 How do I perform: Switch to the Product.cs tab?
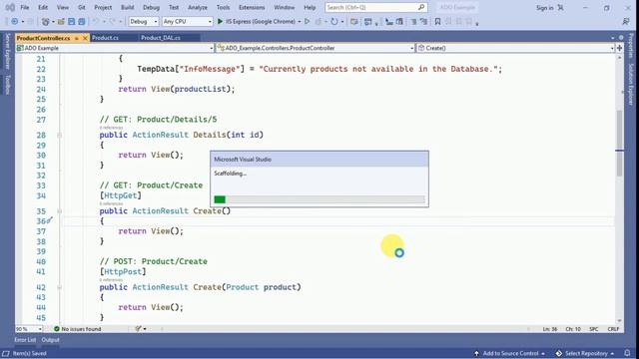[105, 38]
